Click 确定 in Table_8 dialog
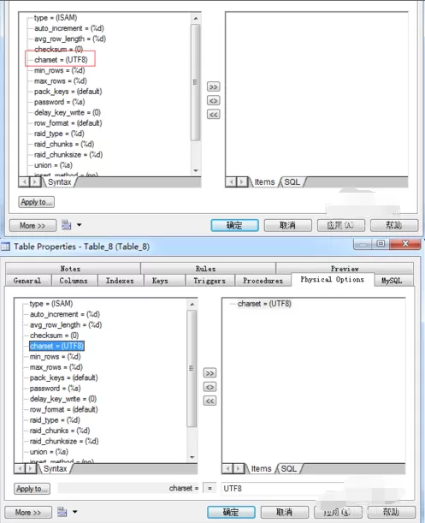Viewport: 425px width, 523px height. click(x=231, y=512)
